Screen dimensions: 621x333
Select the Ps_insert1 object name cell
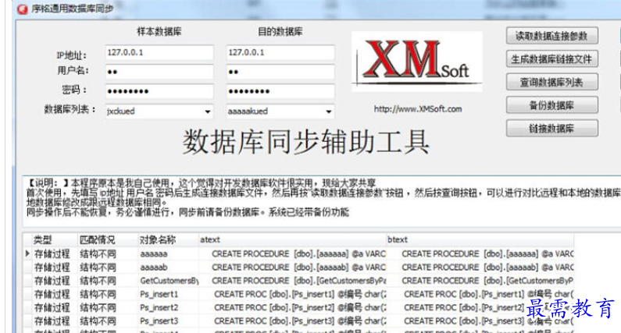click(x=168, y=294)
